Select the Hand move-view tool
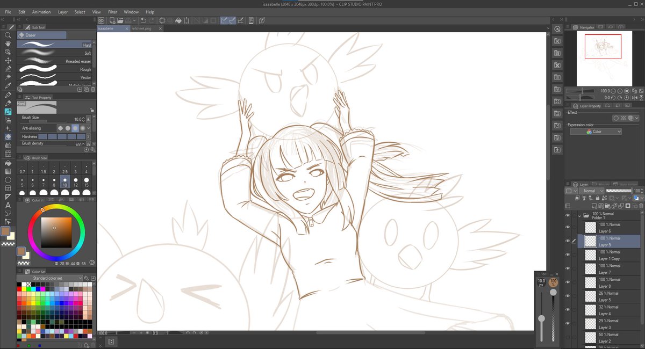This screenshot has height=349, width=645. [8, 43]
